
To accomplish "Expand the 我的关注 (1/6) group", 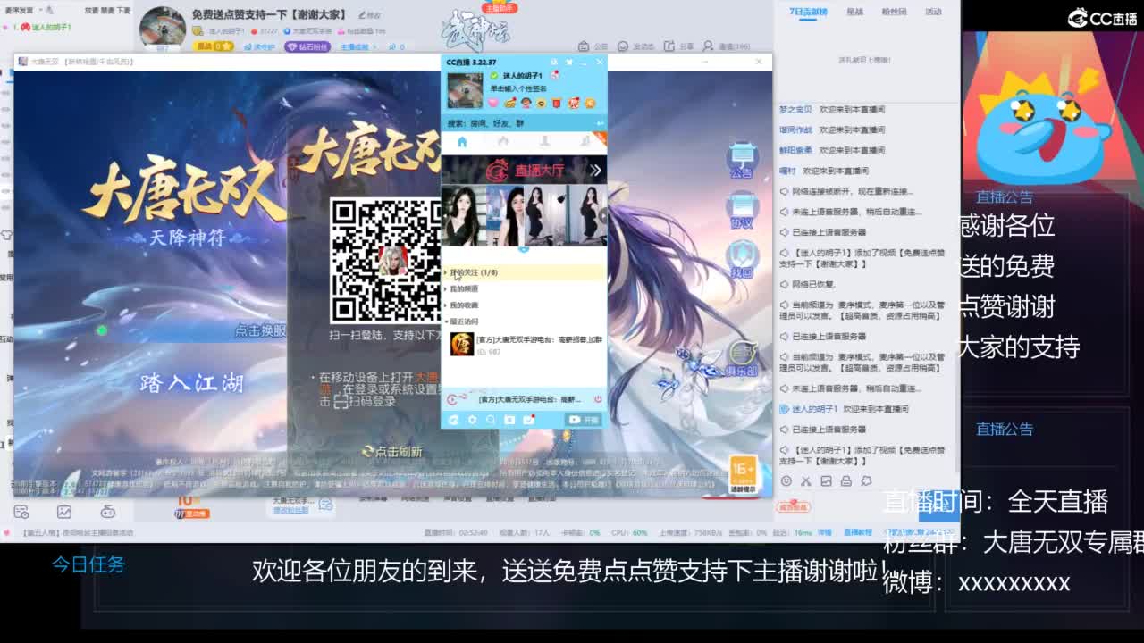I will [x=524, y=272].
